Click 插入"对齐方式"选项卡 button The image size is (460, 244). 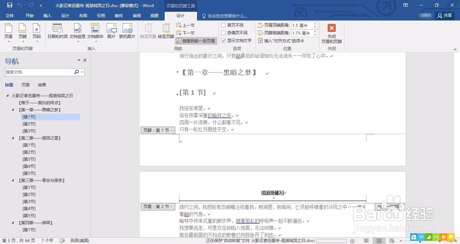(x=281, y=41)
